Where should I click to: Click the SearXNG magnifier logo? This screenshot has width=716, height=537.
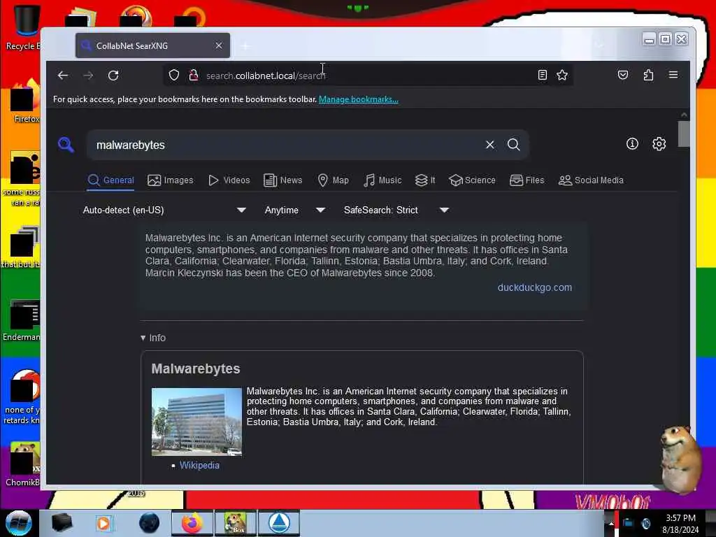pos(66,145)
